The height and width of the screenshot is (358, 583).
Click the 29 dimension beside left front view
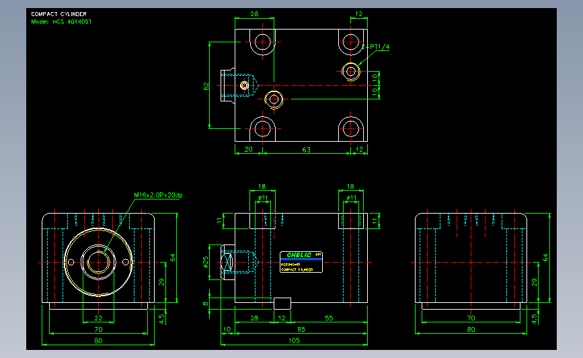pos(161,282)
